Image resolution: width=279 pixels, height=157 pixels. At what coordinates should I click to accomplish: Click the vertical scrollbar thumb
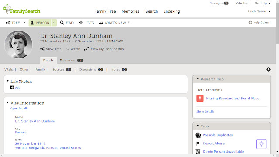pyautogui.click(x=277, y=23)
